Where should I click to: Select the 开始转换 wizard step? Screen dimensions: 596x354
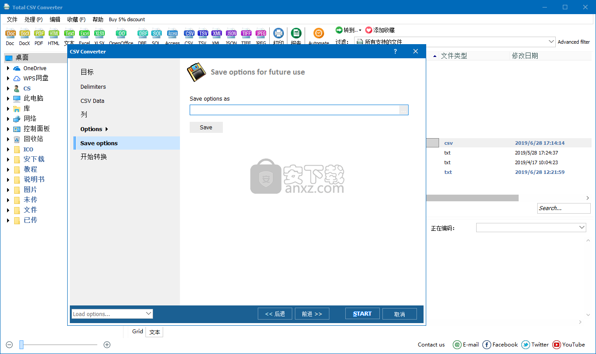tap(94, 157)
